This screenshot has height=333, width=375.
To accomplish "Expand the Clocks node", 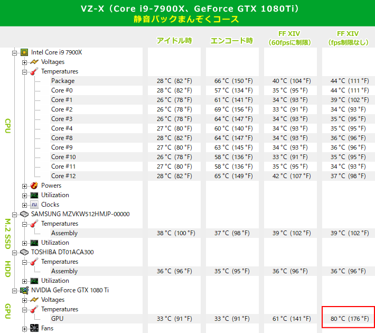I will (24, 205).
